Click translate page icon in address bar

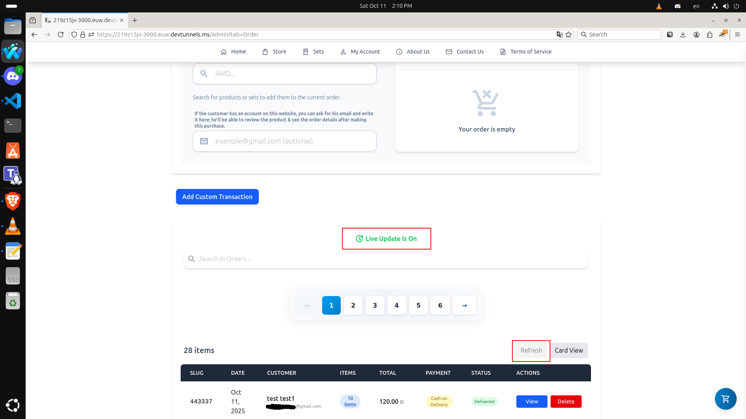click(x=559, y=35)
